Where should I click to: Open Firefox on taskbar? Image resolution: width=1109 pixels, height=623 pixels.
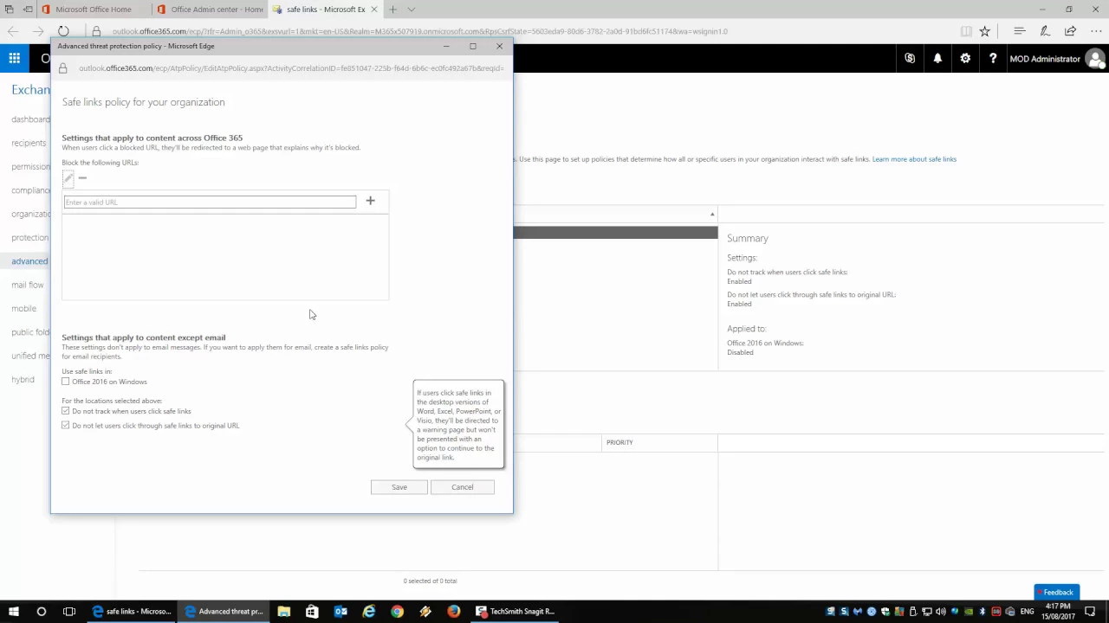point(454,611)
